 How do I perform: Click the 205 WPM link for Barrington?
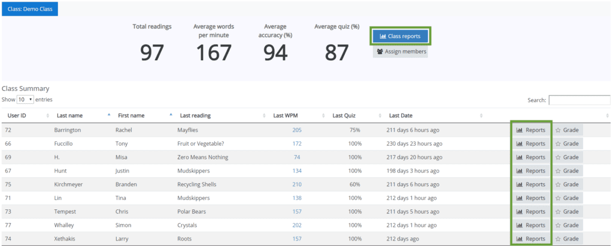297,130
